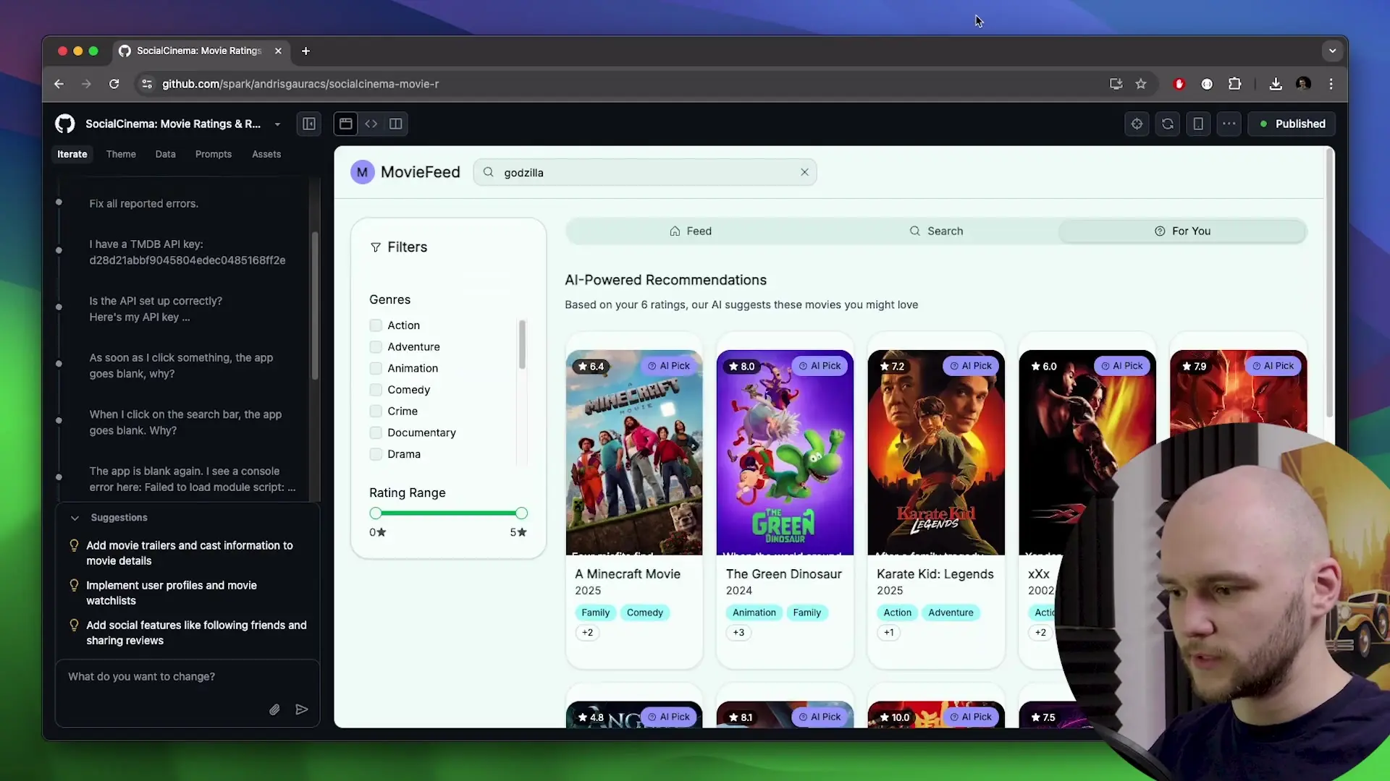View site information icon in address bar
The width and height of the screenshot is (1390, 781).
(x=147, y=84)
